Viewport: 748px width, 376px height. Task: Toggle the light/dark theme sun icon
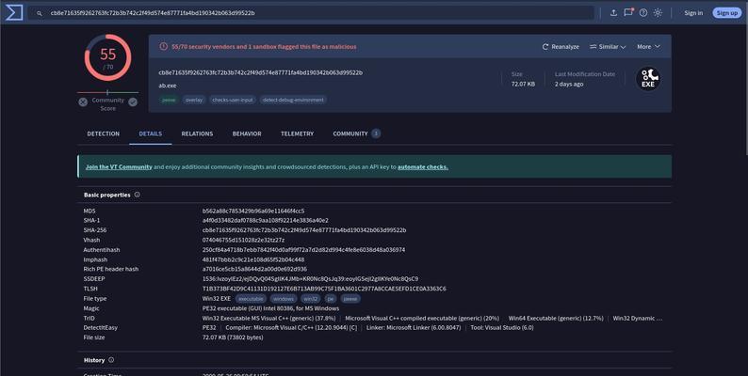click(658, 13)
